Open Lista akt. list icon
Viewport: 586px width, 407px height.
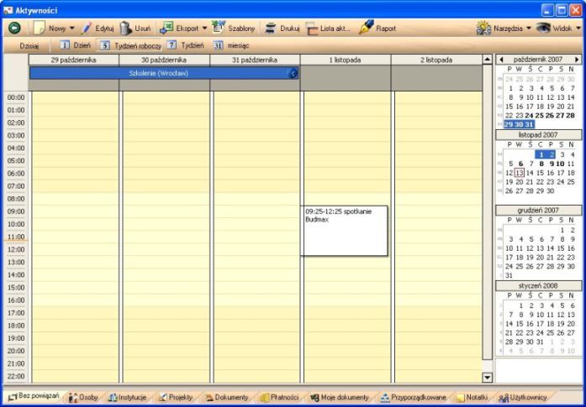[312, 28]
